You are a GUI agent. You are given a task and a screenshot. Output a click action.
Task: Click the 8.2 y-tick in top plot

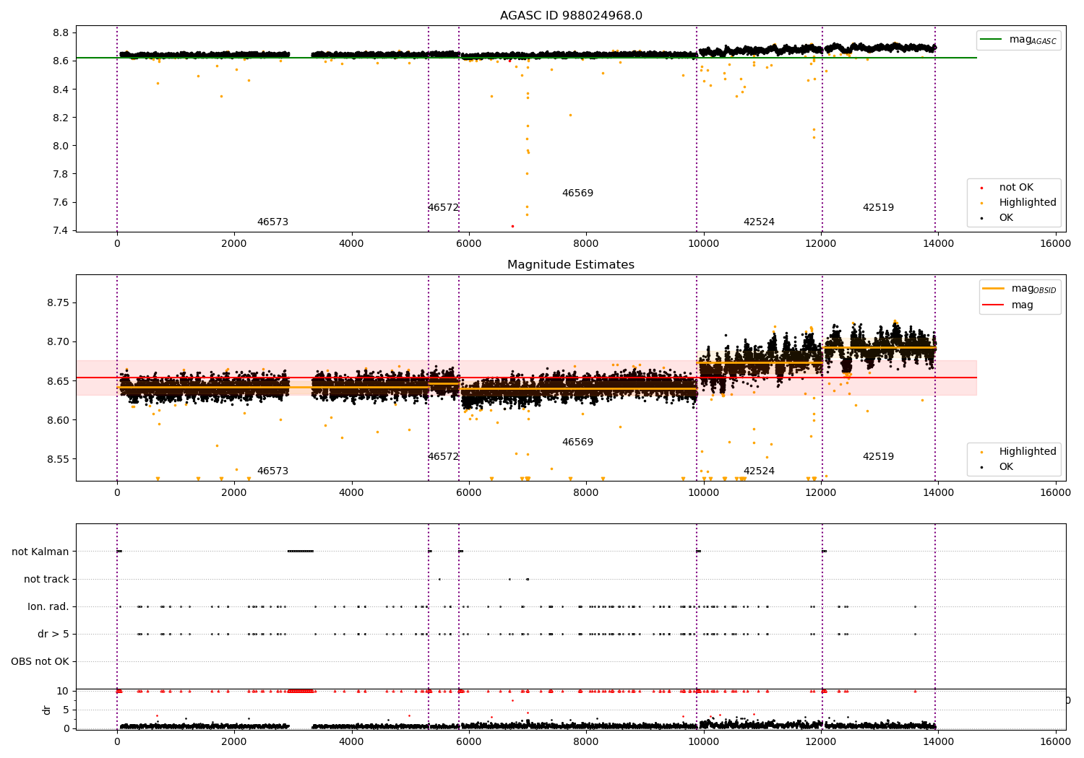pyautogui.click(x=61, y=118)
